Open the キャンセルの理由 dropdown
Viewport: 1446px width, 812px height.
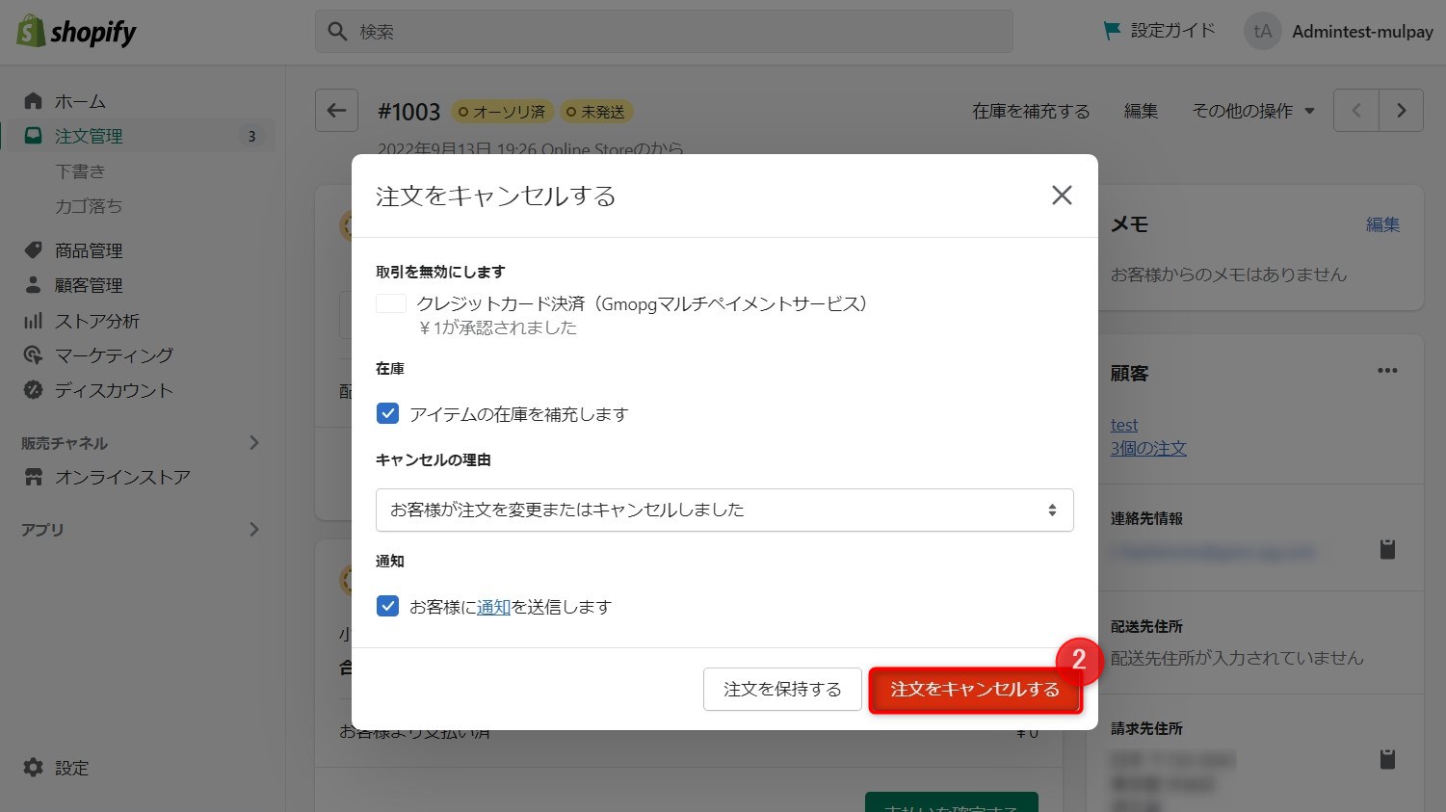point(724,510)
